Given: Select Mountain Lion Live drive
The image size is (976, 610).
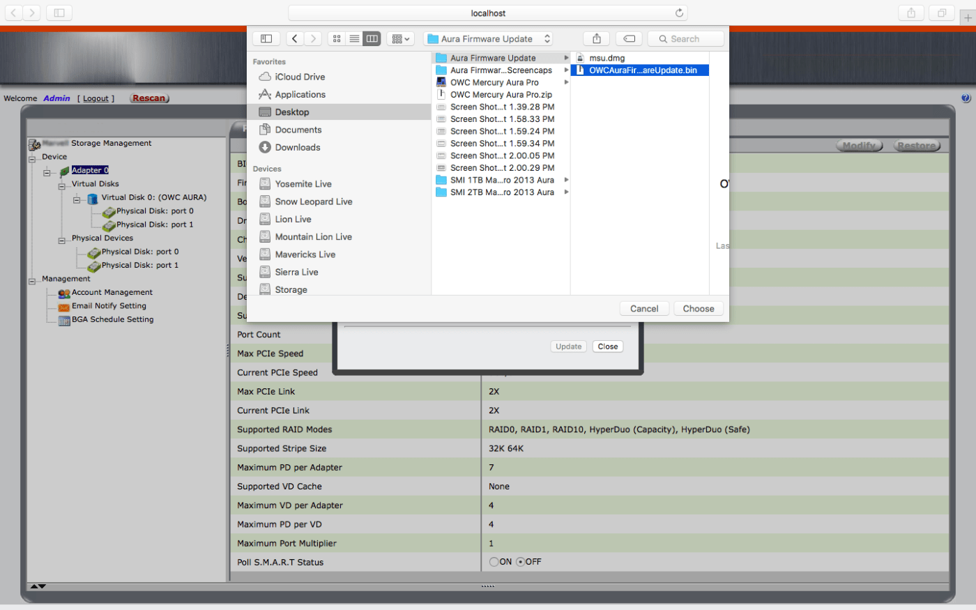Looking at the screenshot, I should (x=313, y=236).
